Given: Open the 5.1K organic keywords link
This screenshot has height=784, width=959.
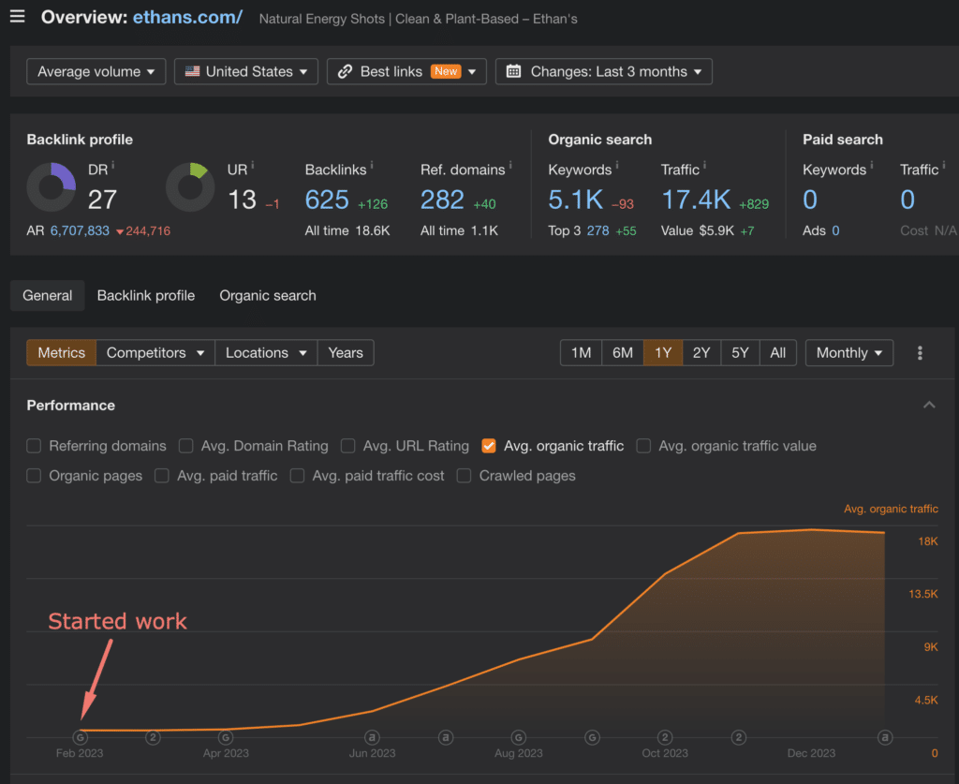Looking at the screenshot, I should tap(576, 200).
